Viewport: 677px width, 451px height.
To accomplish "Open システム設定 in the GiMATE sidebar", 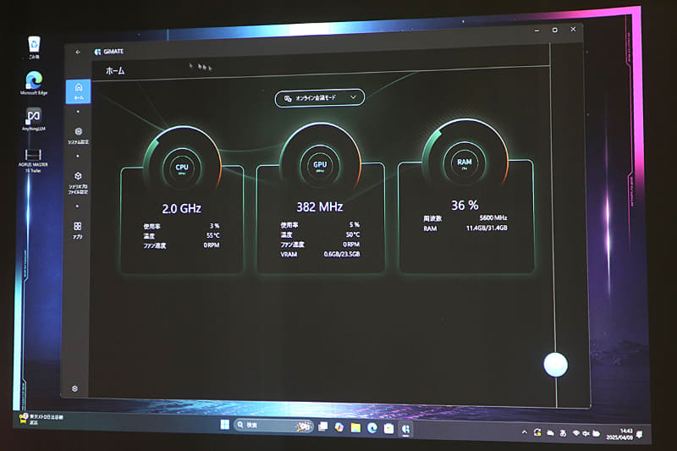I will click(x=78, y=135).
